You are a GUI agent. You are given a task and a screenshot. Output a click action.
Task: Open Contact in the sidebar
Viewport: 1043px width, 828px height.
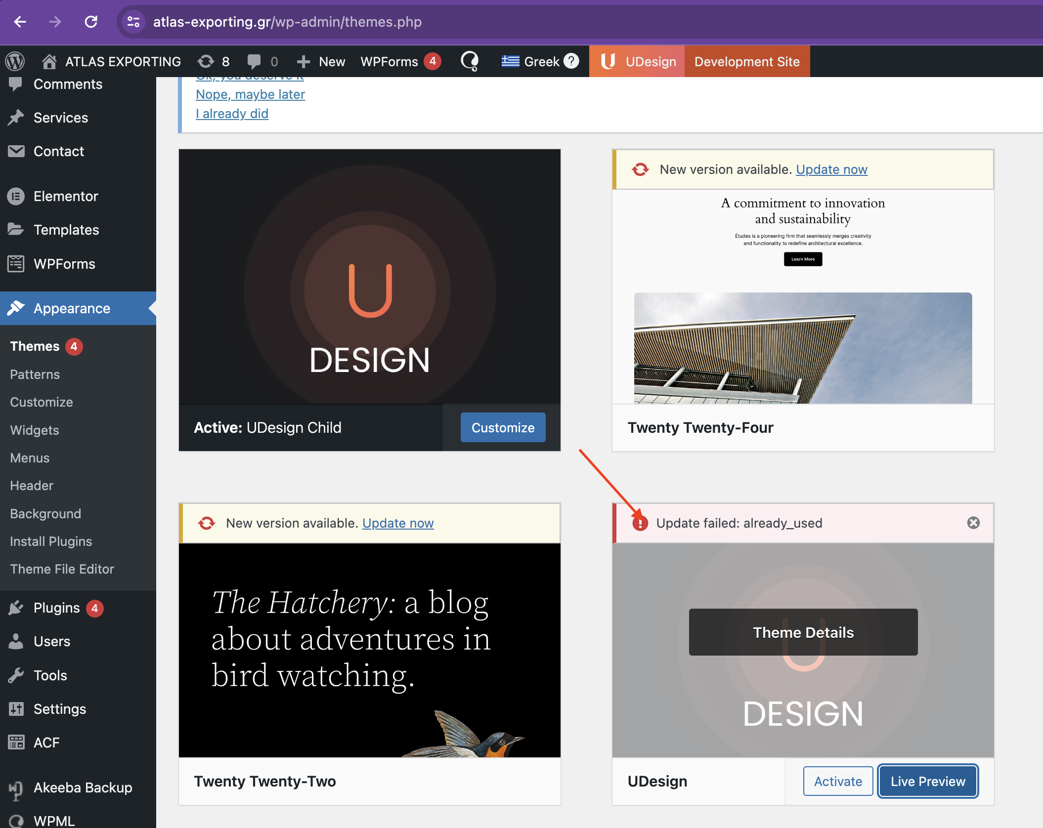point(59,151)
